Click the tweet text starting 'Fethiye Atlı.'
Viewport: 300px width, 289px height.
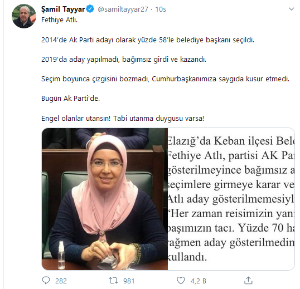coord(59,20)
